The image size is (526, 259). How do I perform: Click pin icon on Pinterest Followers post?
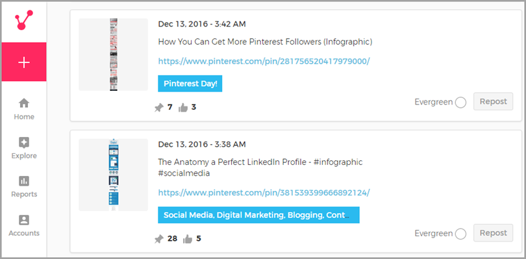158,108
